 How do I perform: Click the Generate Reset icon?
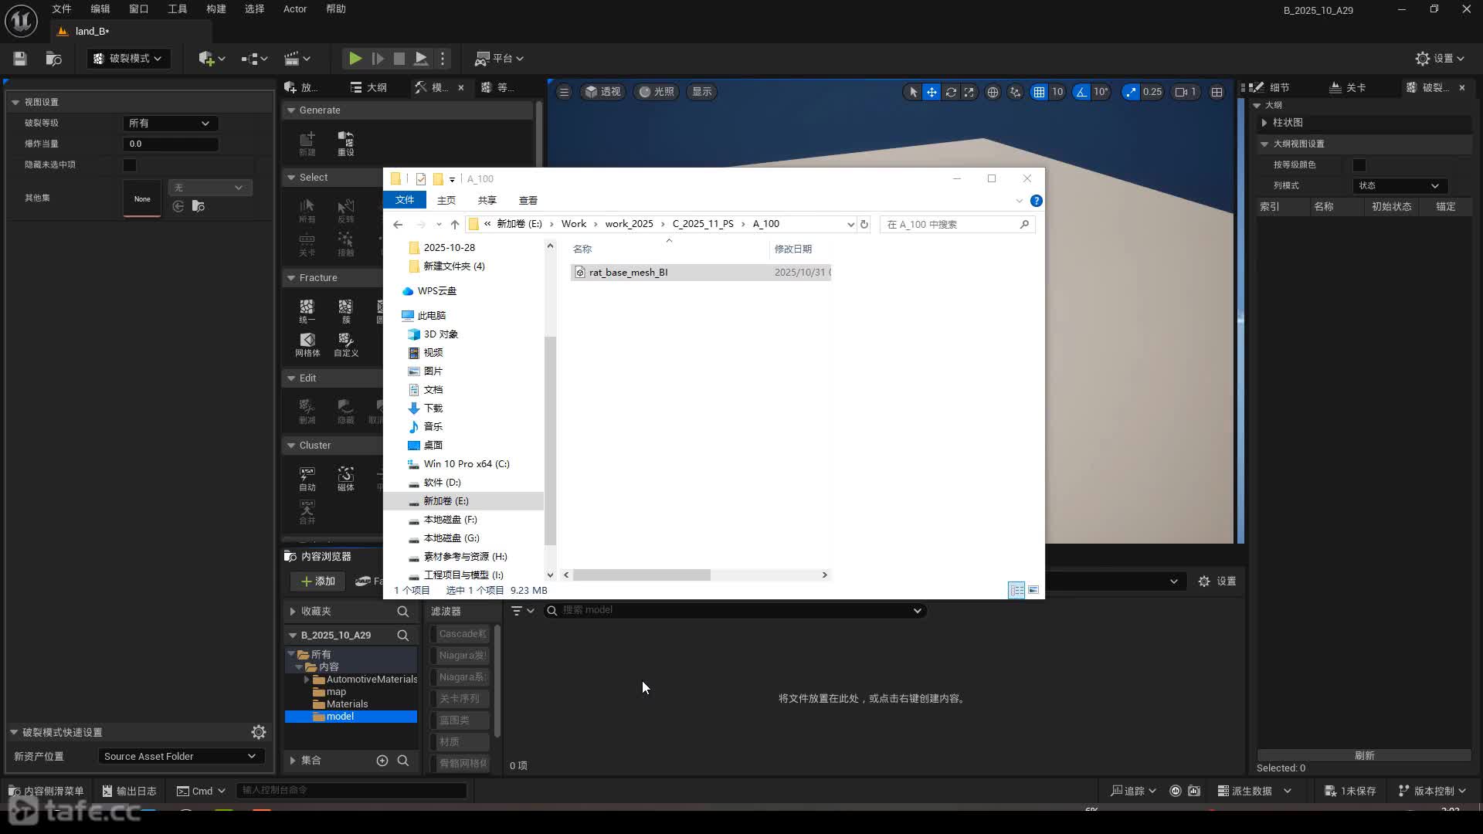345,143
